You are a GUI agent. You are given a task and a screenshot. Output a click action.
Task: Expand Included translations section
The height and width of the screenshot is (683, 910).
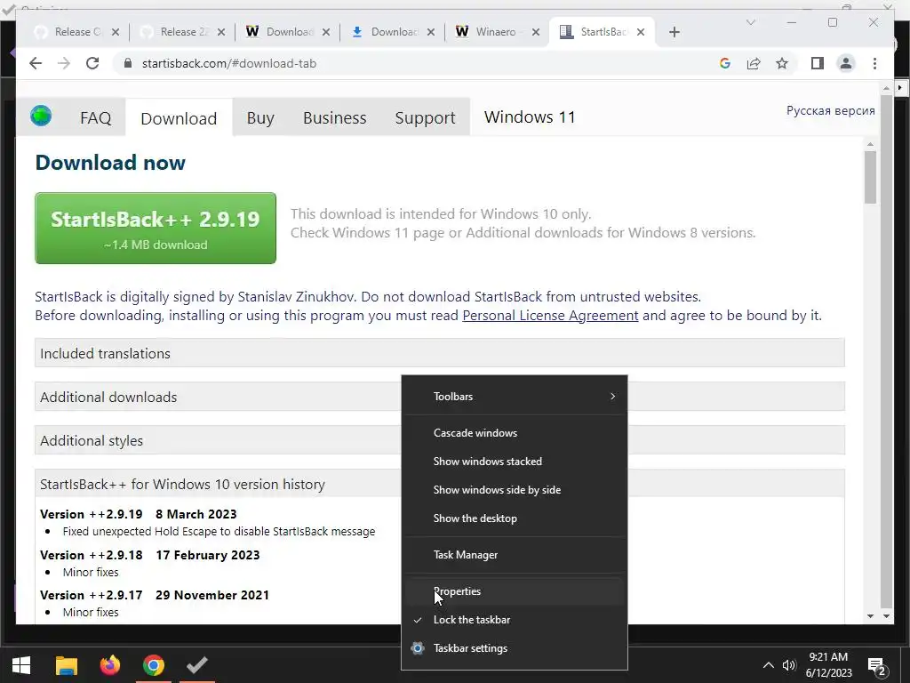click(439, 353)
